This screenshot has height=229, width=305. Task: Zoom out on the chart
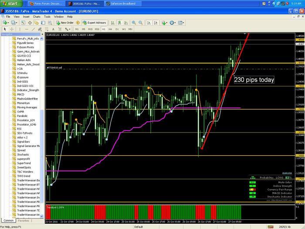pyautogui.click(x=140, y=23)
